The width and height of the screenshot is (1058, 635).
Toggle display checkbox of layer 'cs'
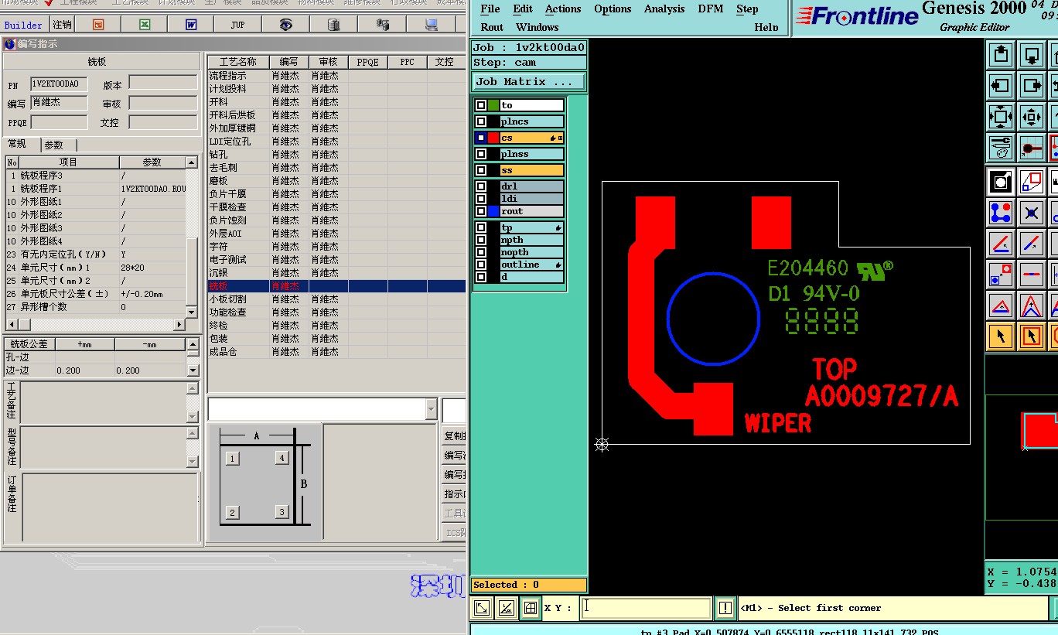[481, 138]
